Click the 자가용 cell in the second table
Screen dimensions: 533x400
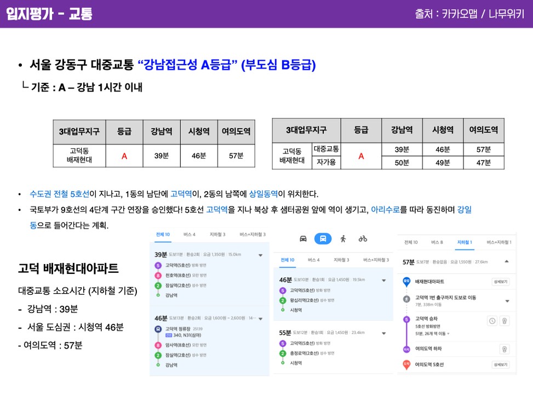pos(326,162)
